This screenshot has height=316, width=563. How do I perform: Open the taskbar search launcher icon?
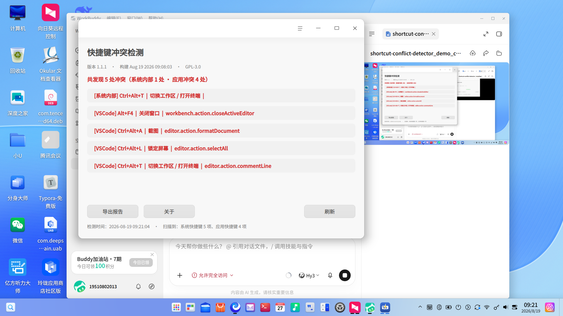[x=11, y=307]
